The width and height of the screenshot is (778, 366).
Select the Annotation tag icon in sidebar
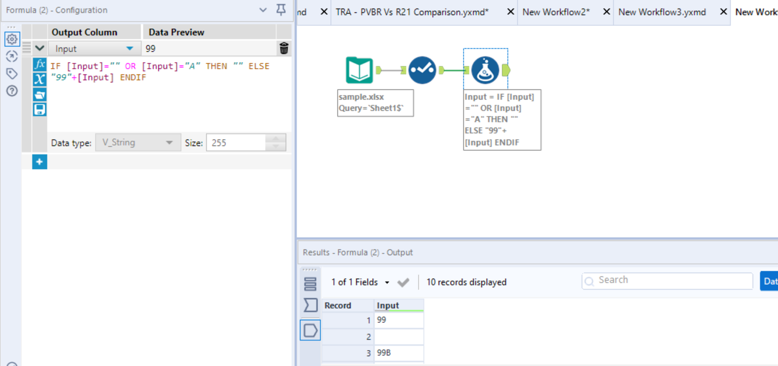[x=12, y=73]
